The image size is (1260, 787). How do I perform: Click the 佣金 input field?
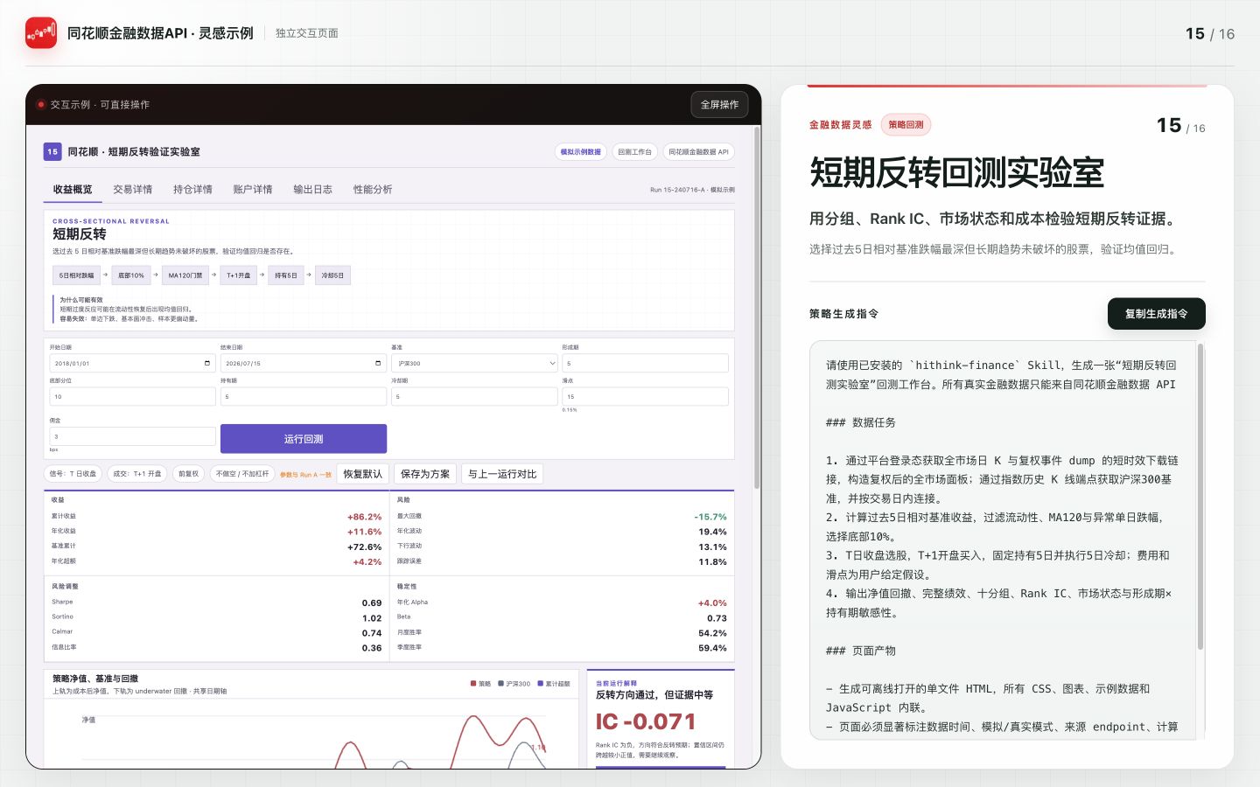(132, 436)
